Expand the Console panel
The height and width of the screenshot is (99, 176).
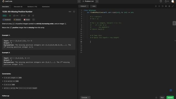tap(85, 98)
